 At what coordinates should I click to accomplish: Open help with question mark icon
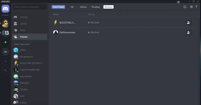click(x=196, y=7)
